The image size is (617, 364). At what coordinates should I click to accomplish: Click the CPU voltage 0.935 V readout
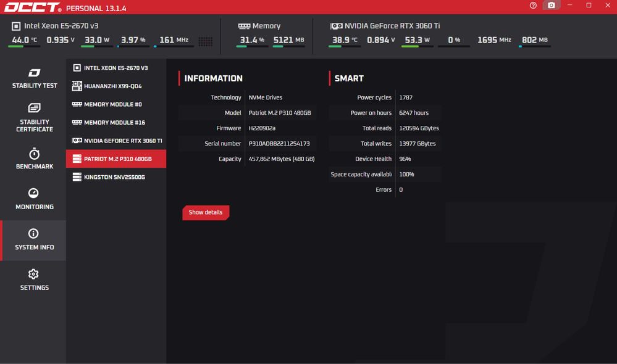click(x=61, y=40)
